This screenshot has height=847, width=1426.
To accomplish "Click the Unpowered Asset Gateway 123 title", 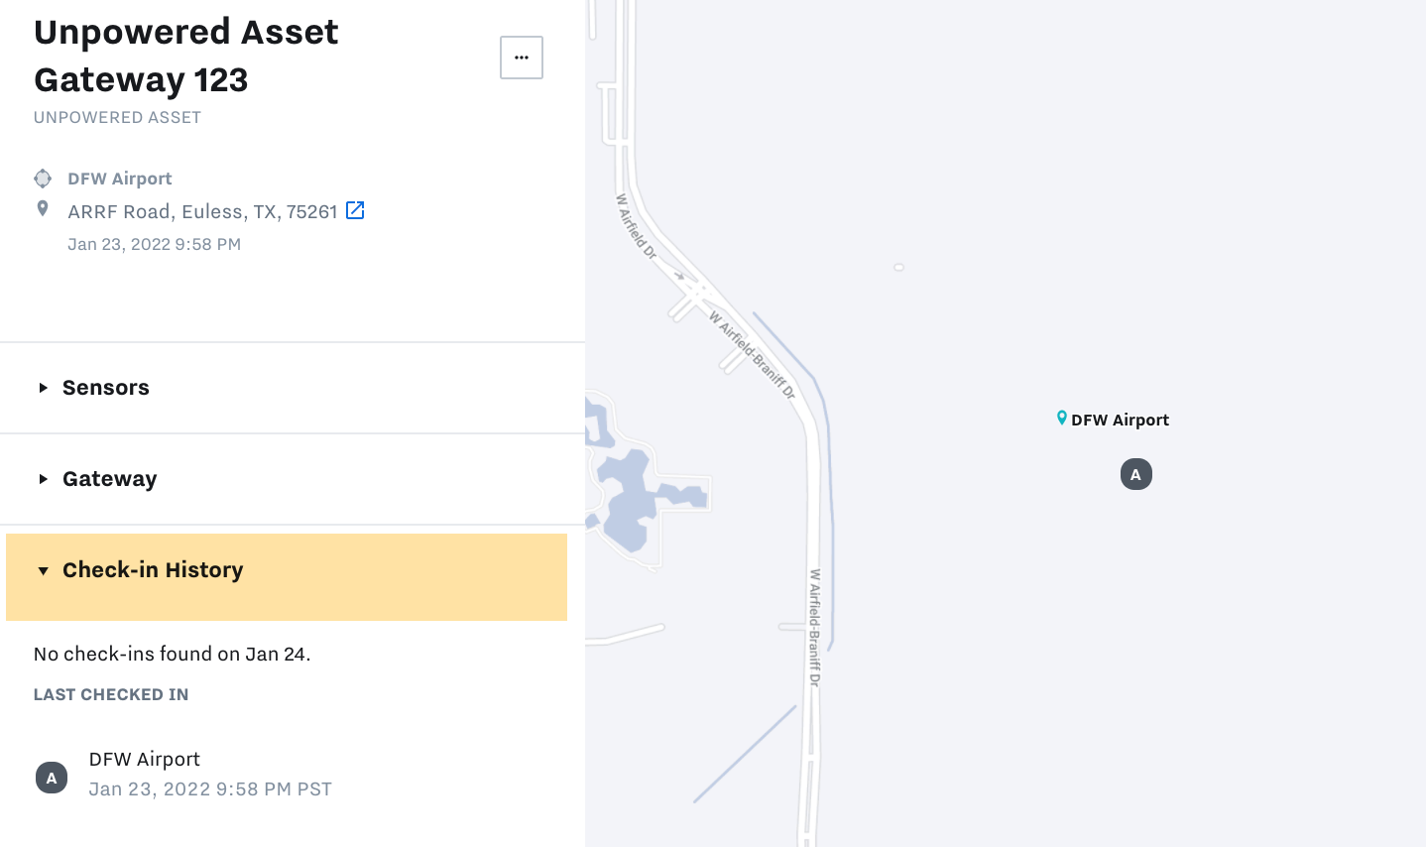I will pyautogui.click(x=186, y=56).
